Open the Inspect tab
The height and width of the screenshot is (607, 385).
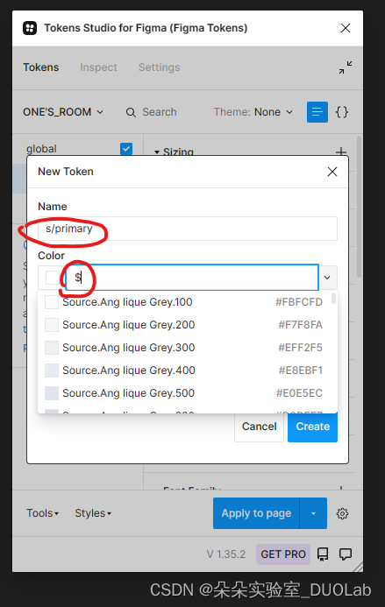(x=98, y=67)
